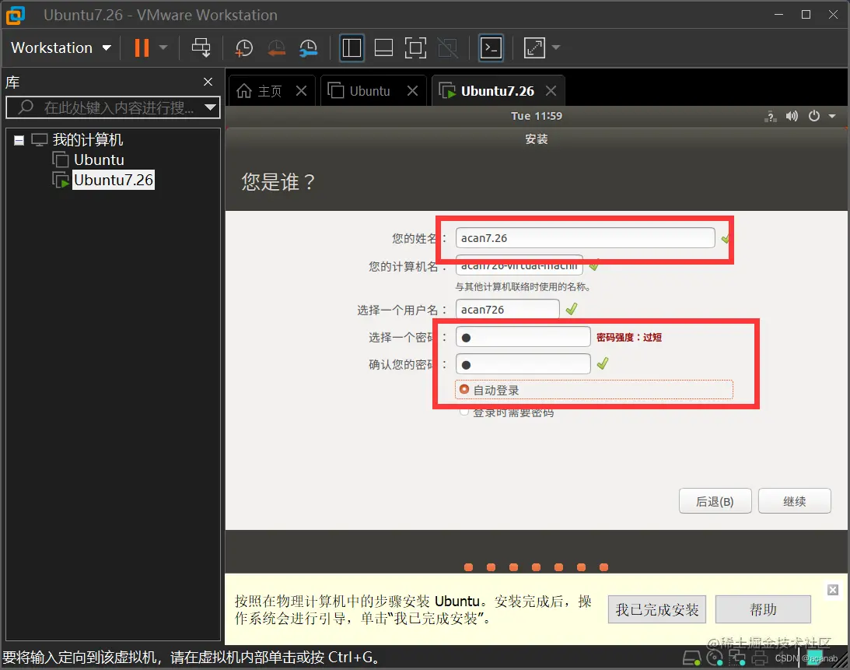The height and width of the screenshot is (670, 850).
Task: Toggle the library sidebar view
Action: pos(352,47)
